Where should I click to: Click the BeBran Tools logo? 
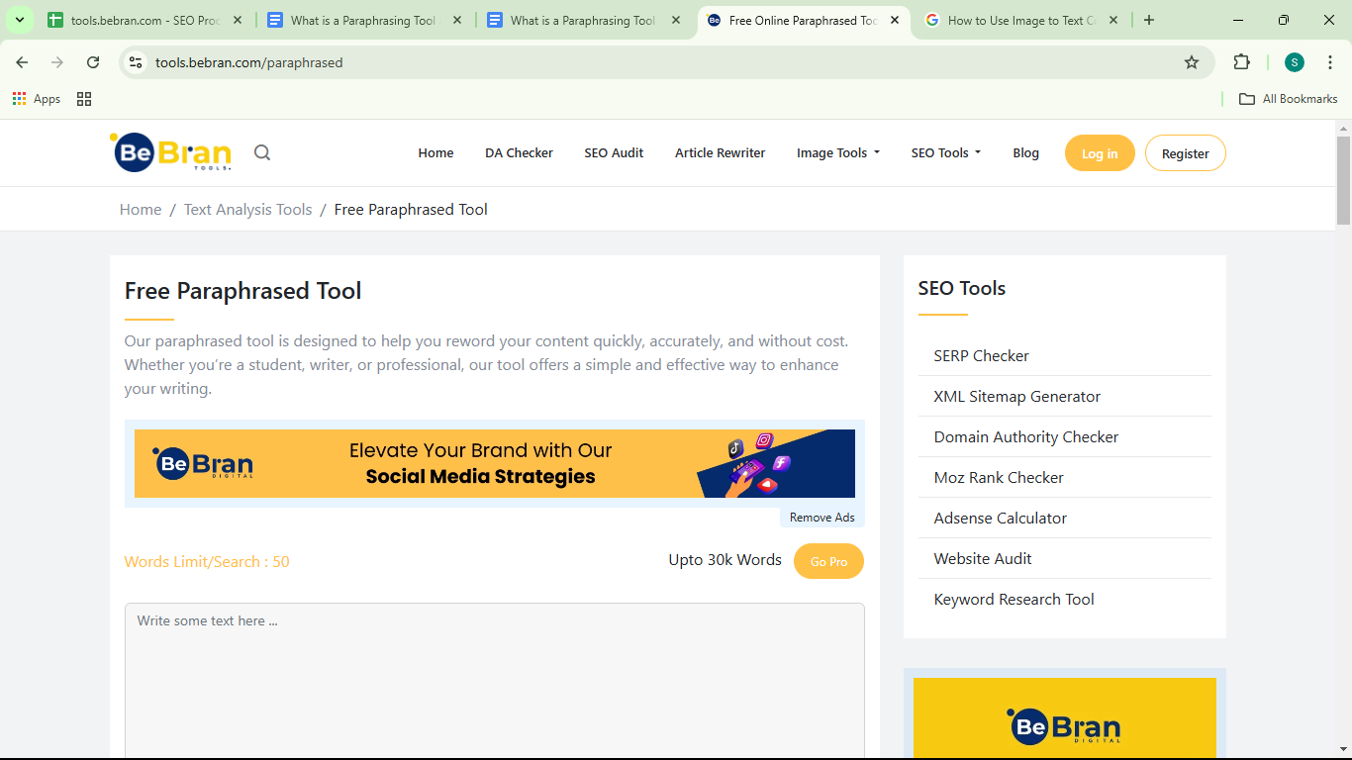(x=171, y=152)
